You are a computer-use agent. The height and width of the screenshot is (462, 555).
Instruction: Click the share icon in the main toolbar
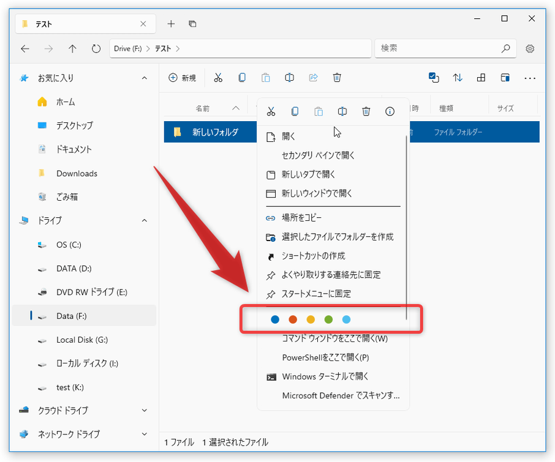[x=313, y=78]
